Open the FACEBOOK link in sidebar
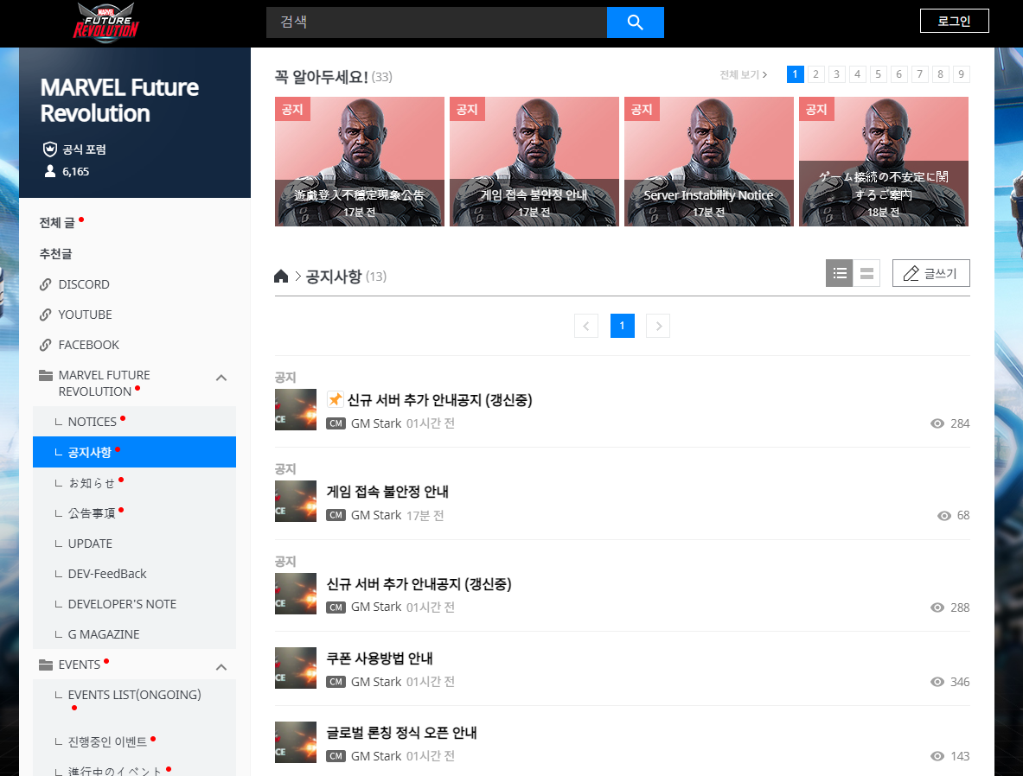The width and height of the screenshot is (1023, 776). click(x=89, y=345)
